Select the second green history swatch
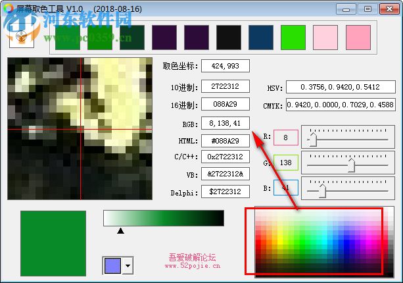This screenshot has width=403, height=283. click(100, 38)
